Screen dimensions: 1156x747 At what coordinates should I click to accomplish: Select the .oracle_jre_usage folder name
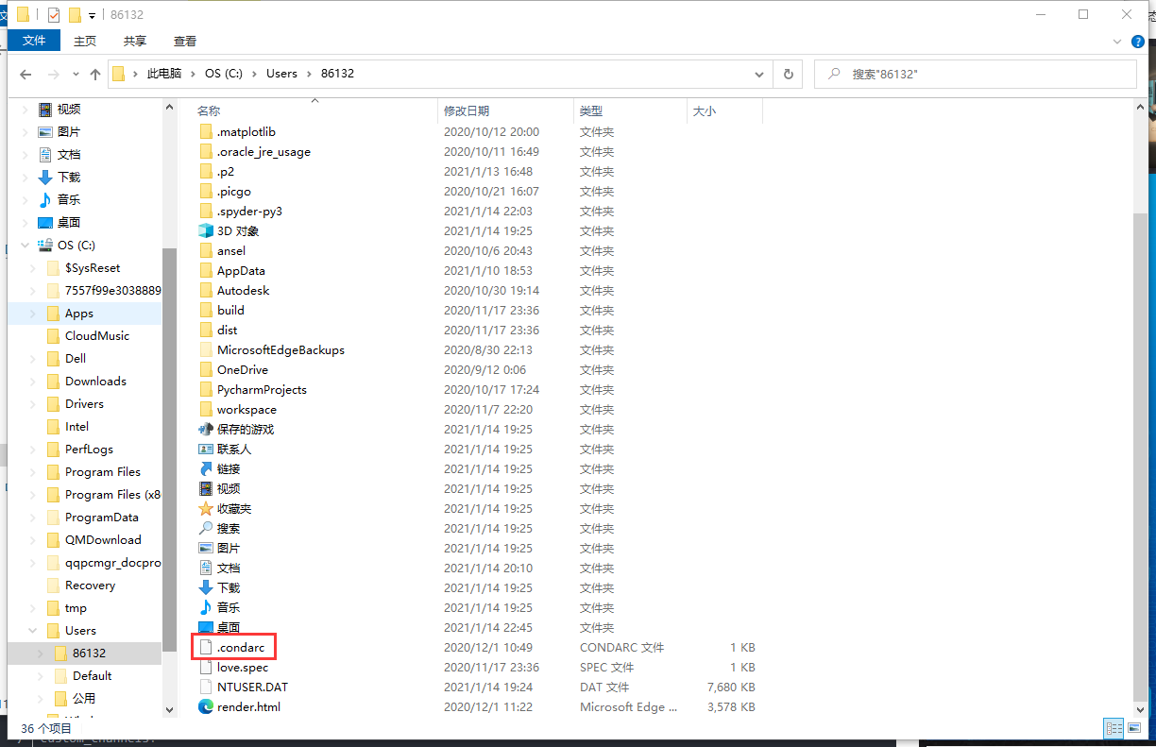click(263, 152)
